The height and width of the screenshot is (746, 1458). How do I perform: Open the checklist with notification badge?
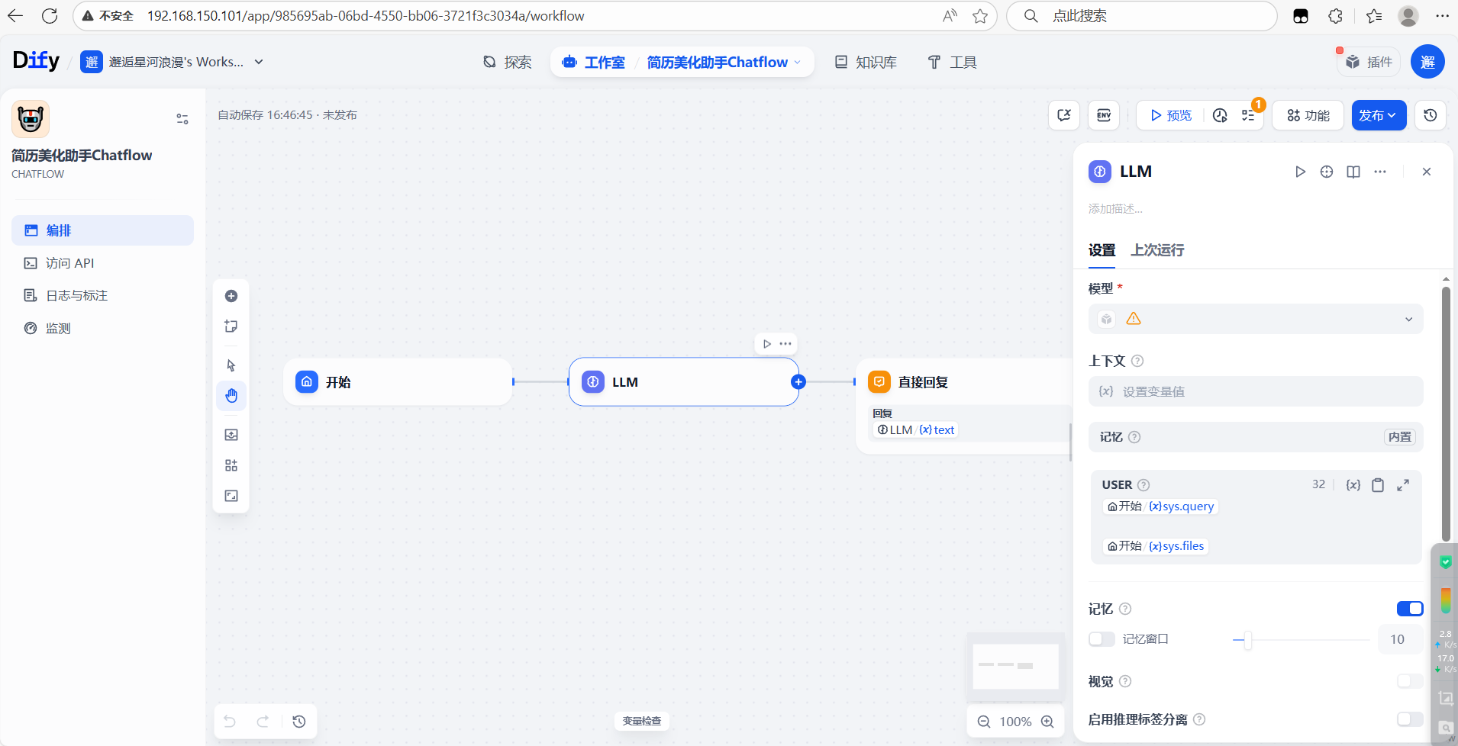coord(1247,115)
